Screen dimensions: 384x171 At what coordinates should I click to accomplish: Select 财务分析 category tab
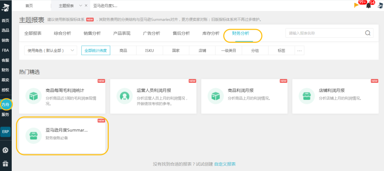tap(240, 33)
